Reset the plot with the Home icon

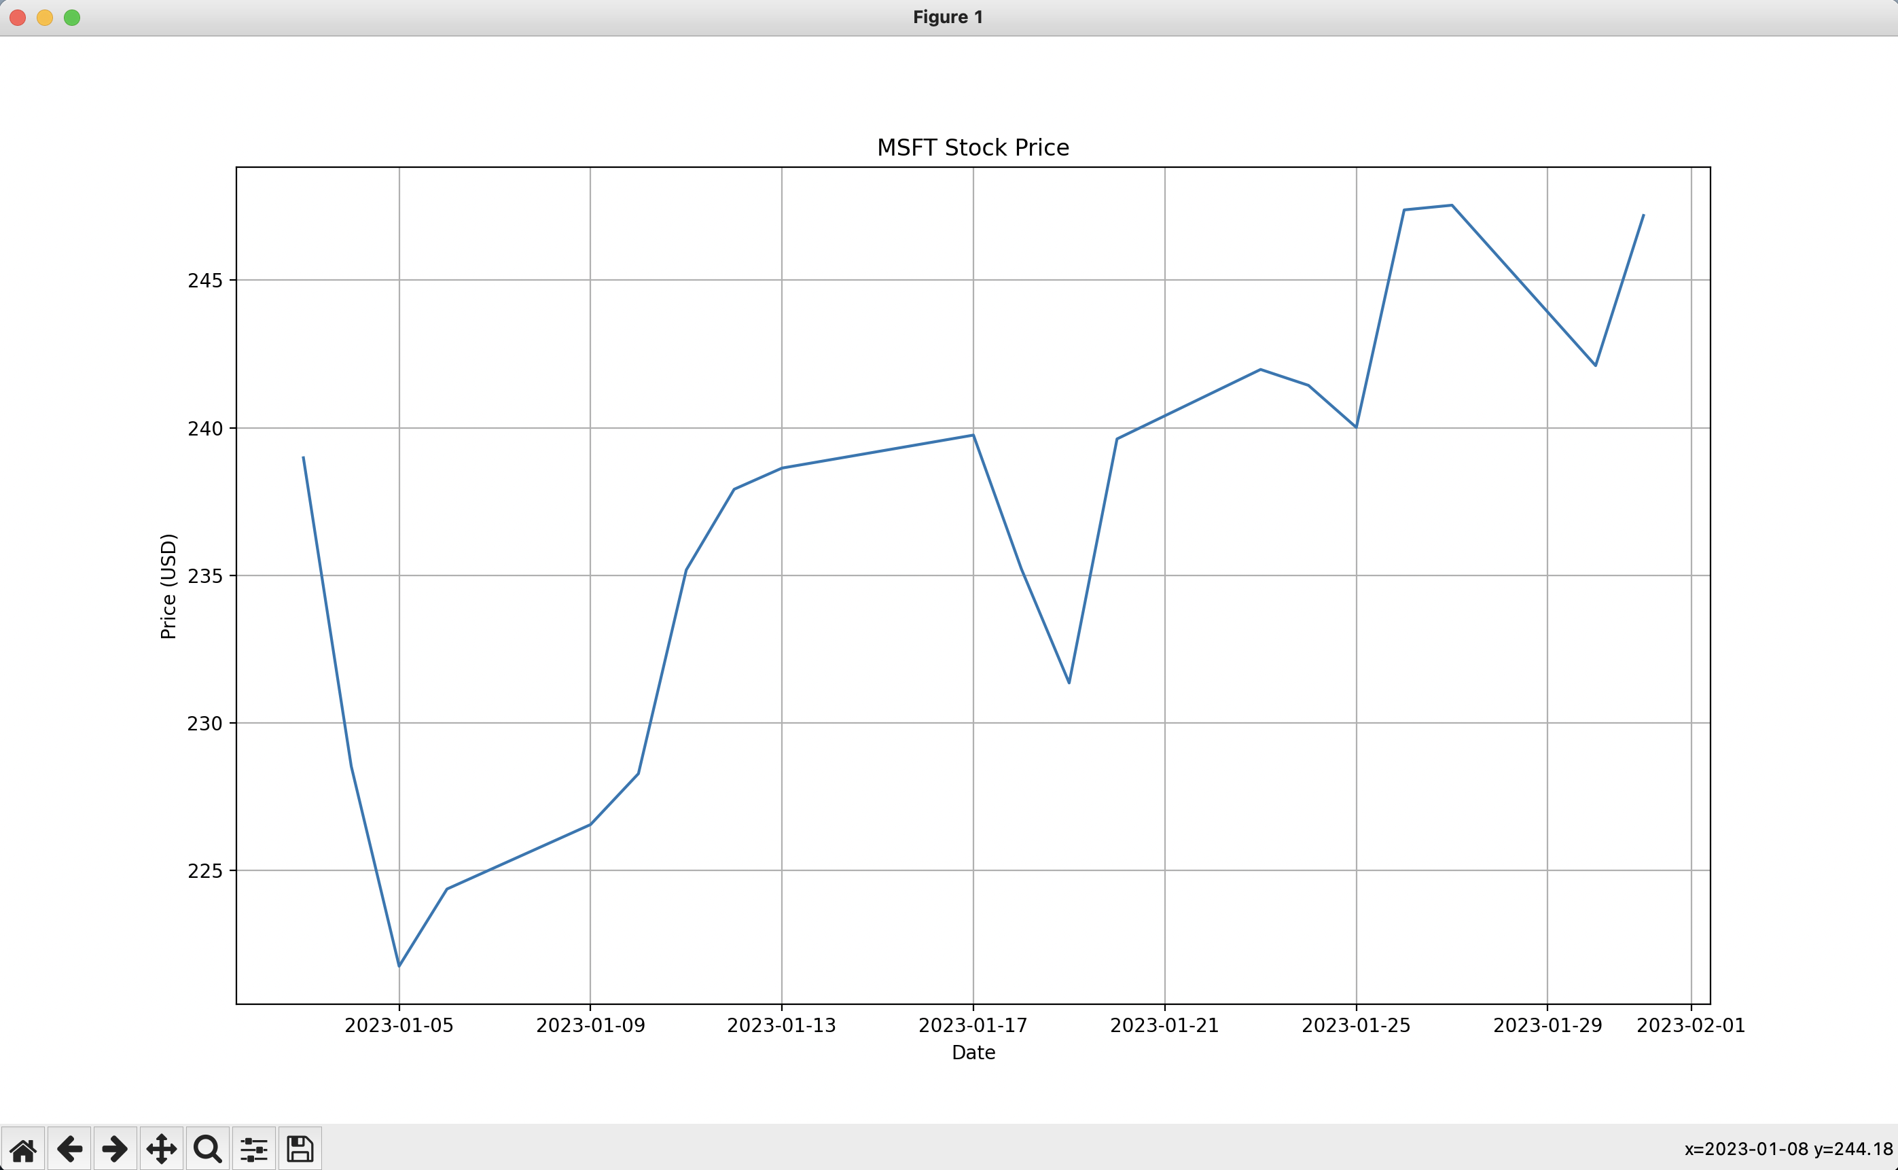[23, 1149]
